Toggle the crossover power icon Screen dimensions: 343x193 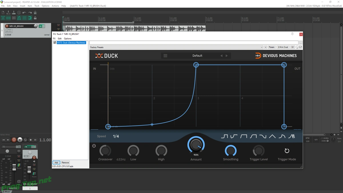[x=94, y=146]
